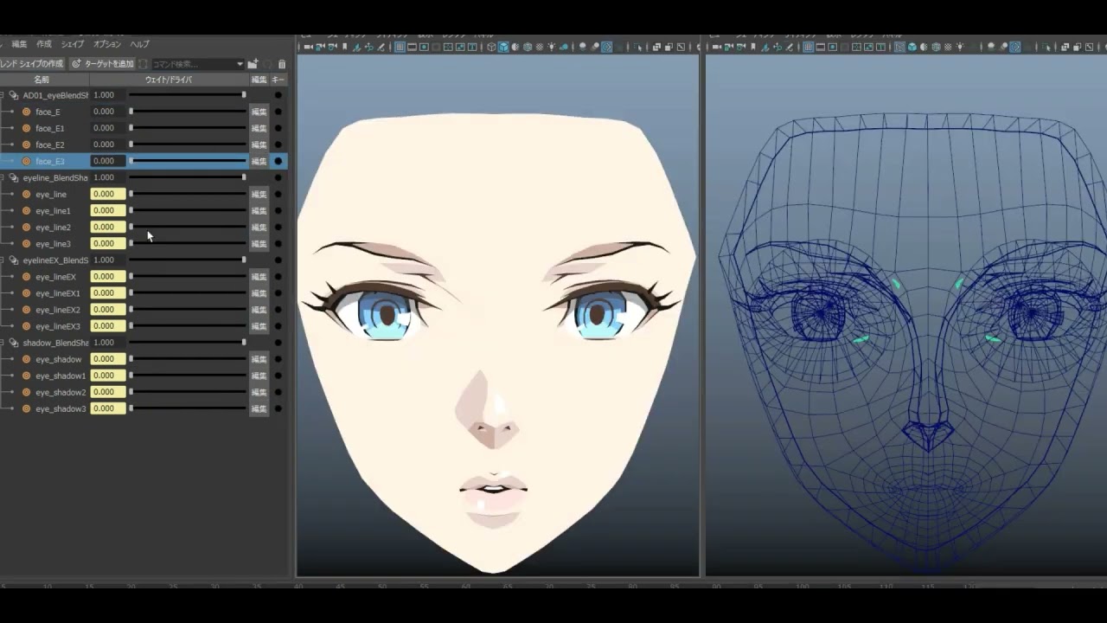Open camera attributes icon in left viewport
Screen dimensions: 1107x623
[x=332, y=47]
